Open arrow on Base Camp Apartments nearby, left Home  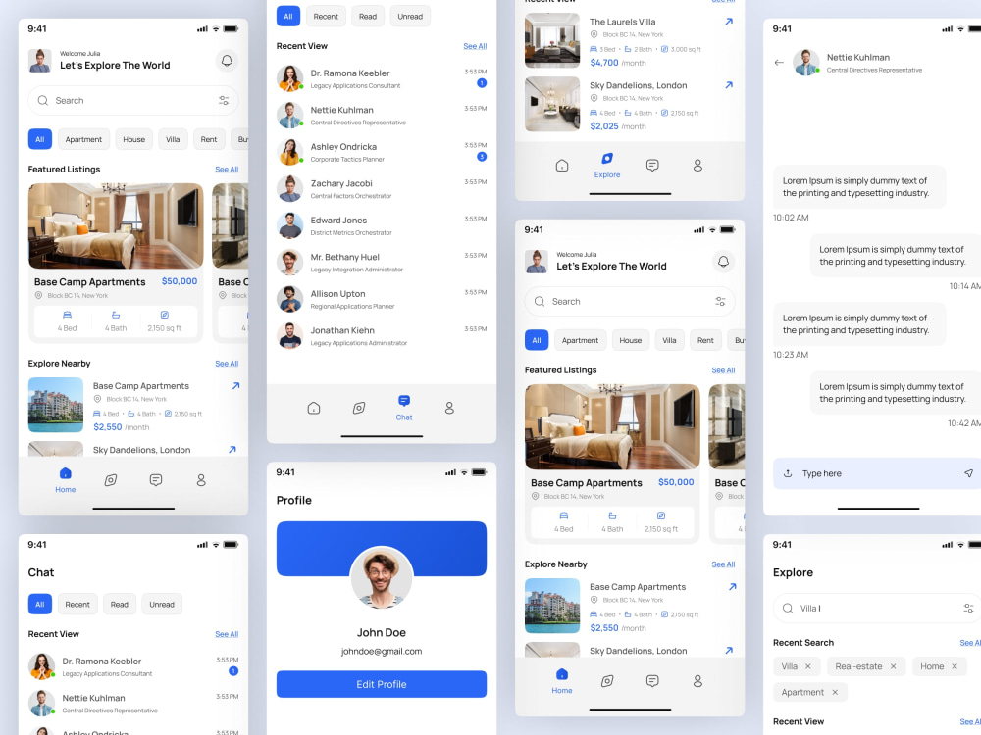coord(235,386)
